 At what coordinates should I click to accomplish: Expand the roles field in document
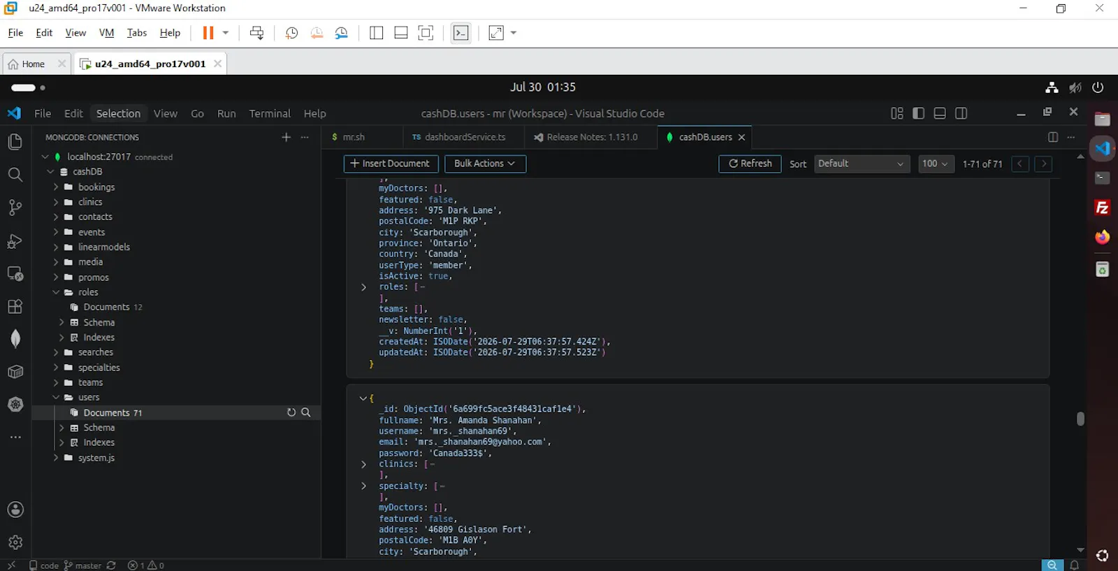363,287
